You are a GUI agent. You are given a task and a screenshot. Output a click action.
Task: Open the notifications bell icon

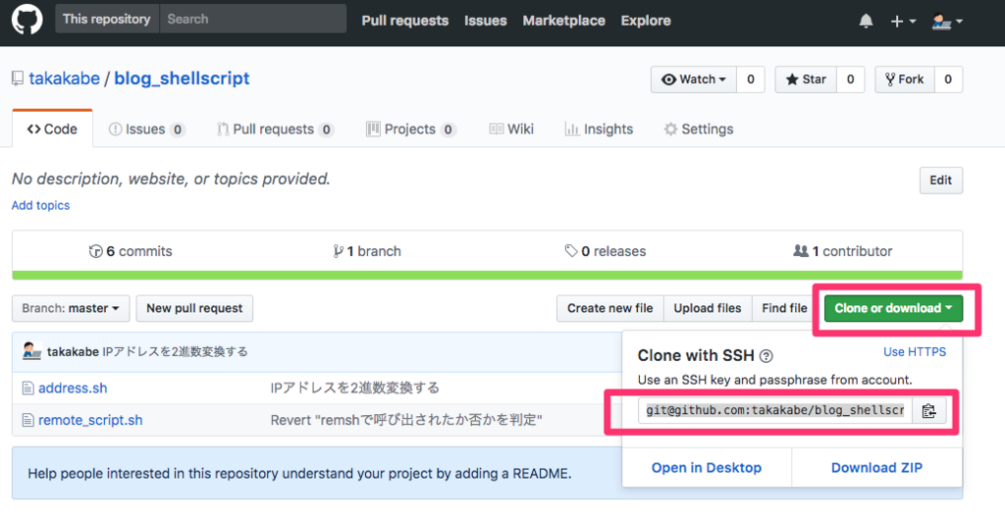pyautogui.click(x=866, y=22)
